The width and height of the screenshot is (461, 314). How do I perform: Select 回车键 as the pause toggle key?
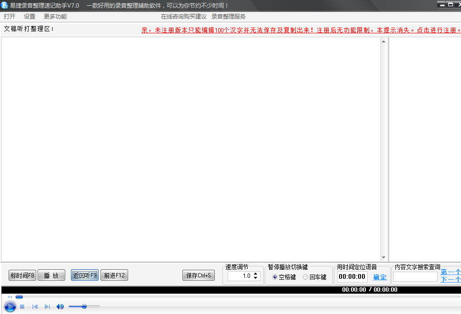pyautogui.click(x=305, y=276)
